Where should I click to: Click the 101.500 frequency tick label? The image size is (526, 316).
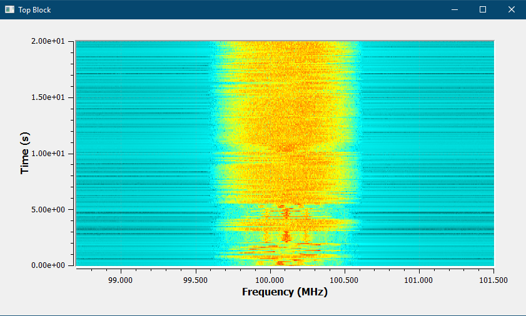pyautogui.click(x=494, y=280)
